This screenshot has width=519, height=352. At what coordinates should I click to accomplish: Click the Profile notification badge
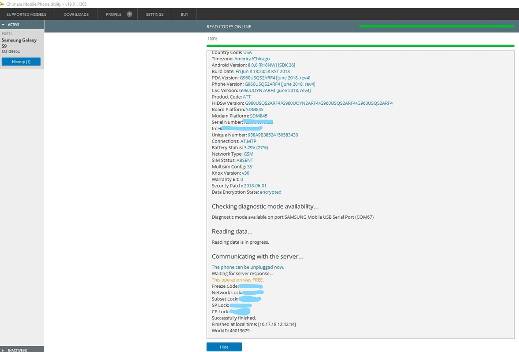pos(130,14)
